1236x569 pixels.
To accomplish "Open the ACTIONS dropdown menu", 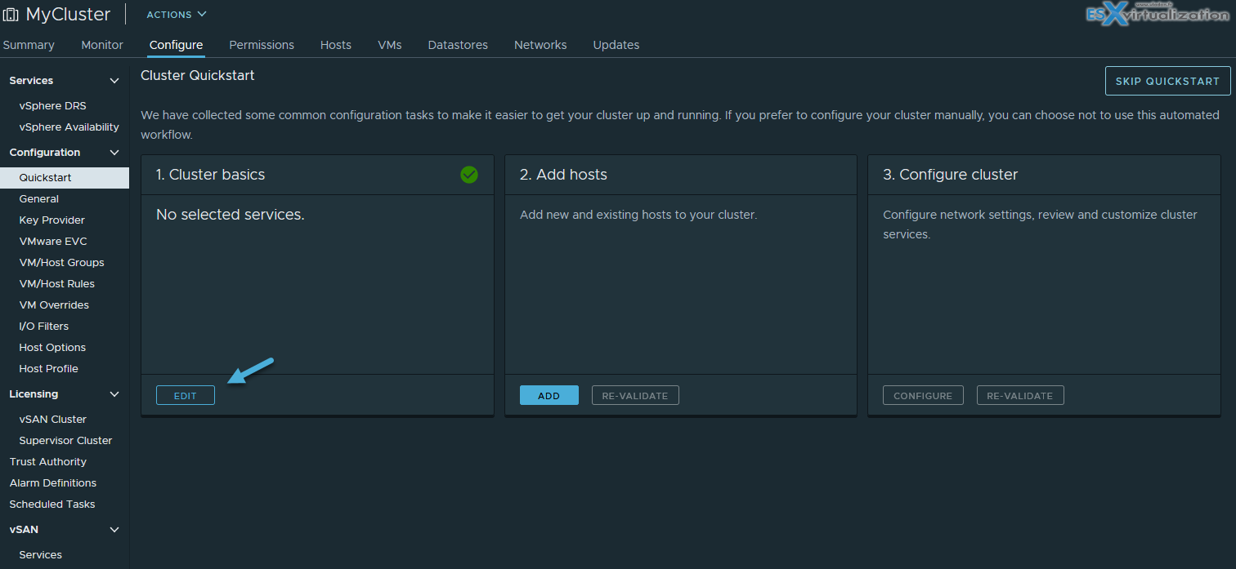I will coord(177,15).
